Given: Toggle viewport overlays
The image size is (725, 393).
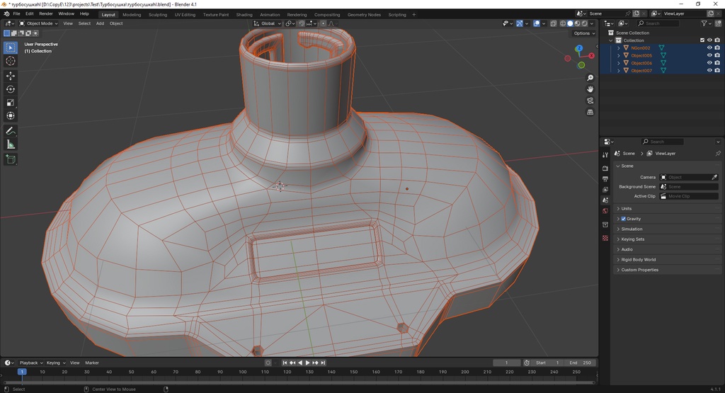Looking at the screenshot, I should point(537,23).
